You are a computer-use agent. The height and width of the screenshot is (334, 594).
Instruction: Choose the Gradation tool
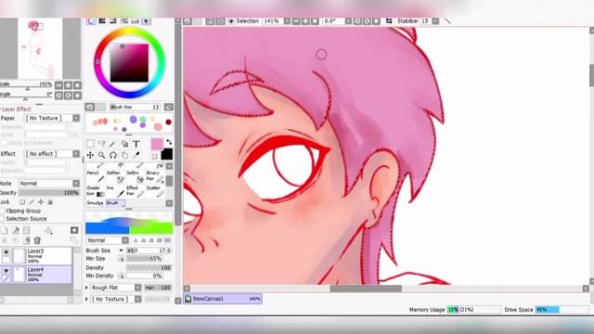[x=95, y=191]
